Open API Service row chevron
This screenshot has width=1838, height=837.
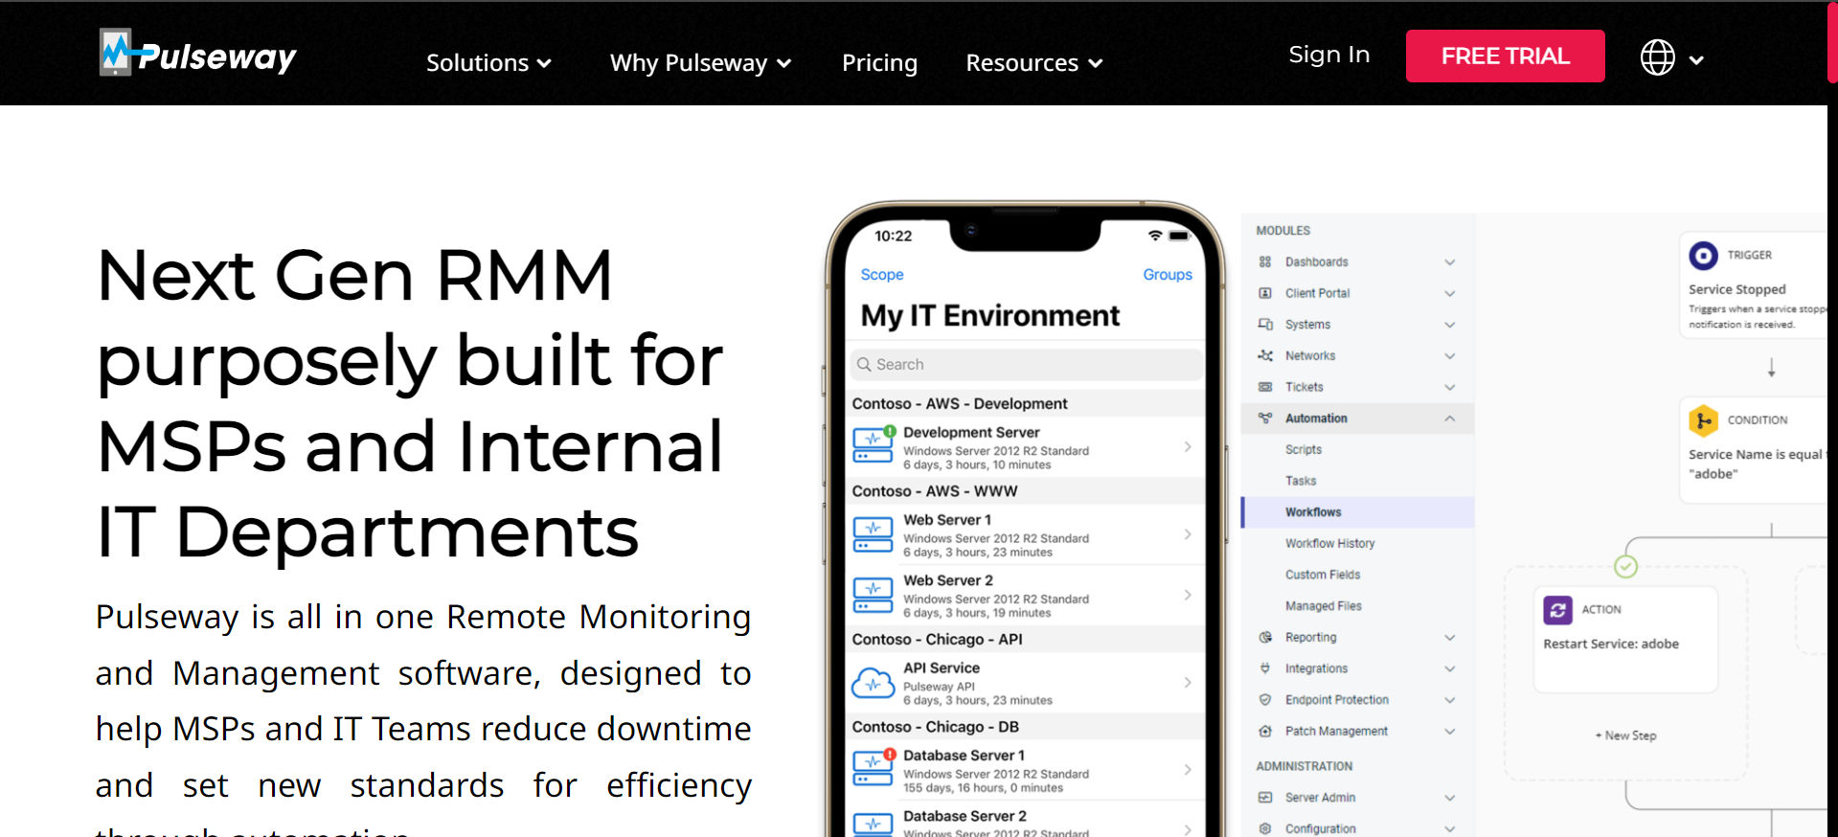click(1188, 683)
